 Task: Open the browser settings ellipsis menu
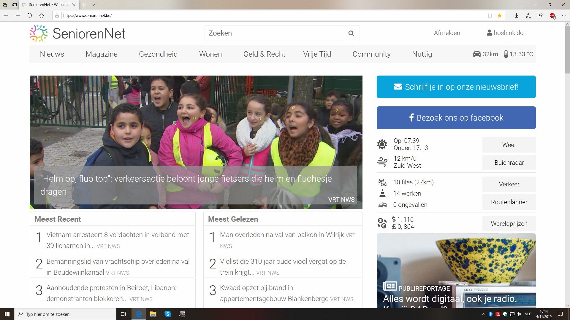pos(564,15)
